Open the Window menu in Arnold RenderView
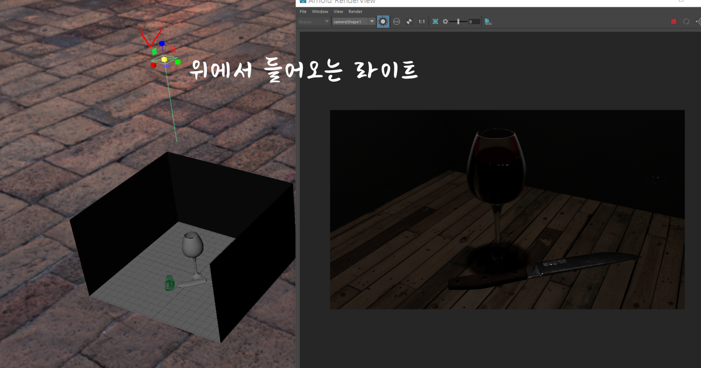Image resolution: width=701 pixels, height=368 pixels. point(320,12)
